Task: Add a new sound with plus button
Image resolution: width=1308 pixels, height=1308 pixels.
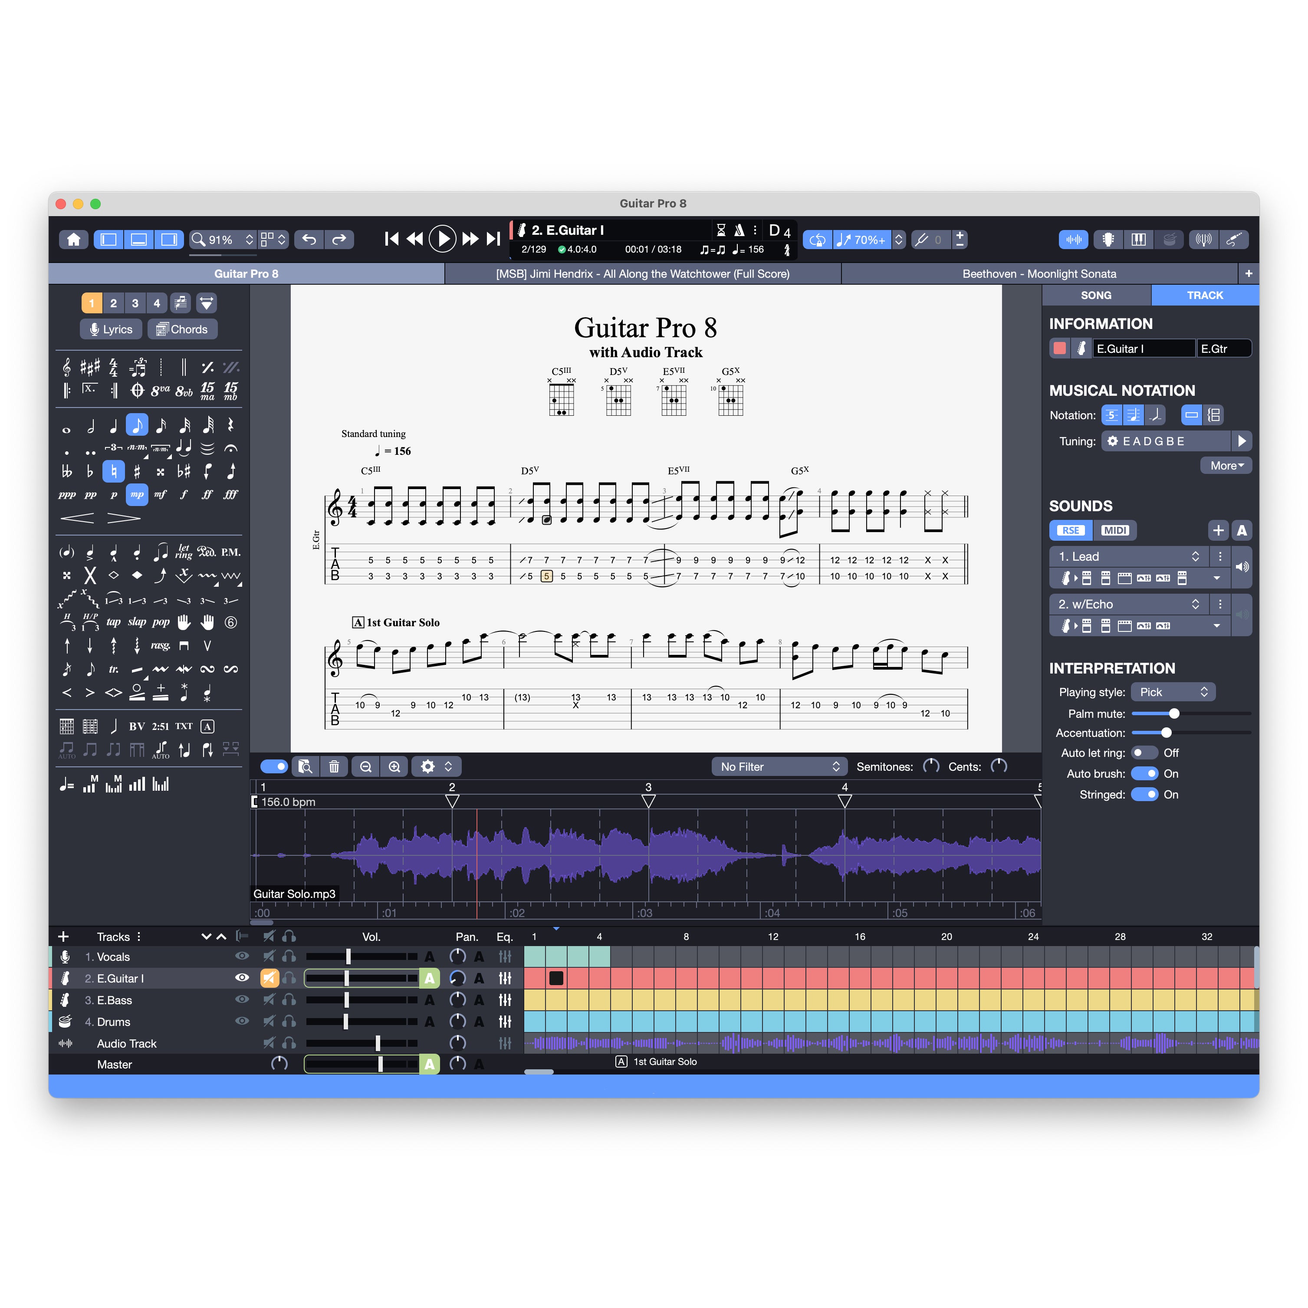Action: tap(1218, 530)
